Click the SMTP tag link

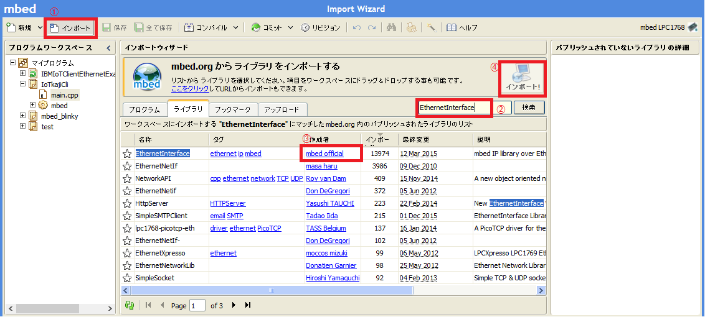[235, 216]
